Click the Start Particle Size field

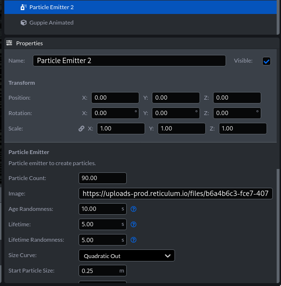click(x=103, y=271)
